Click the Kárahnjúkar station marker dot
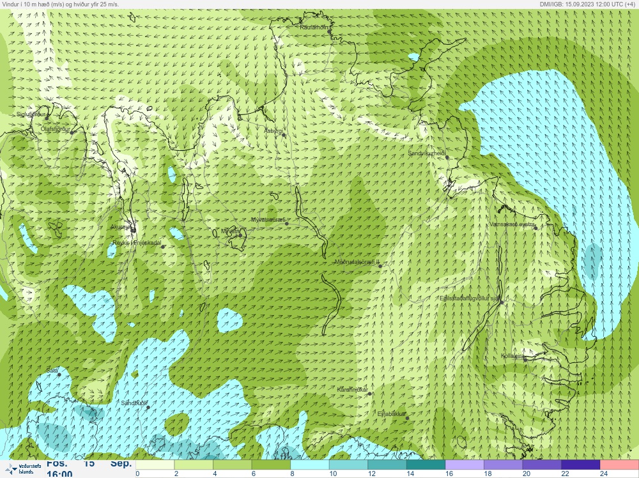 tap(370, 394)
